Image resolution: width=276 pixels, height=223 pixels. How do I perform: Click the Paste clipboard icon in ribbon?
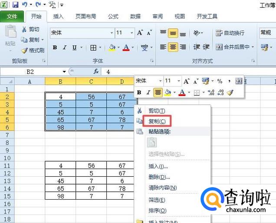click(10, 32)
